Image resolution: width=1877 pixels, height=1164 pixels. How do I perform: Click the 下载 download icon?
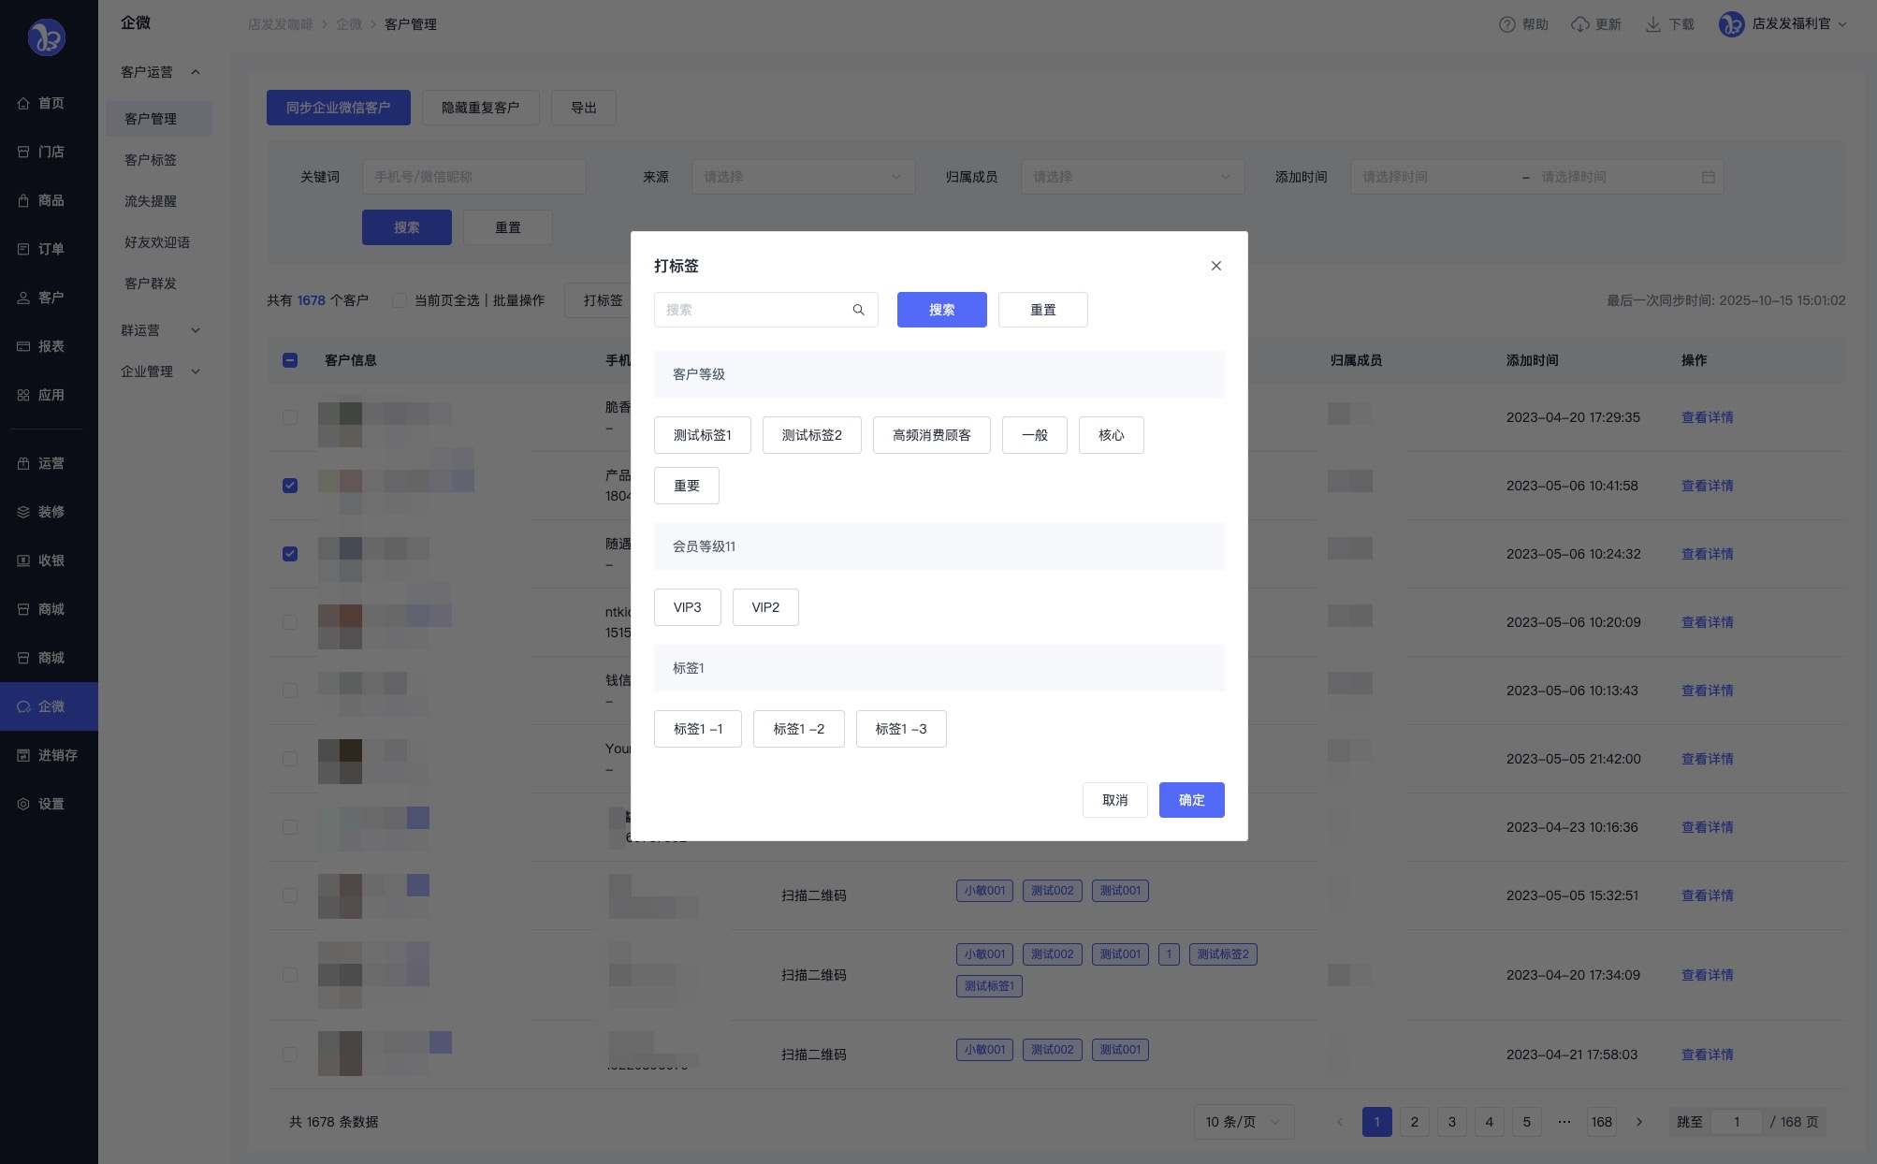tap(1653, 24)
